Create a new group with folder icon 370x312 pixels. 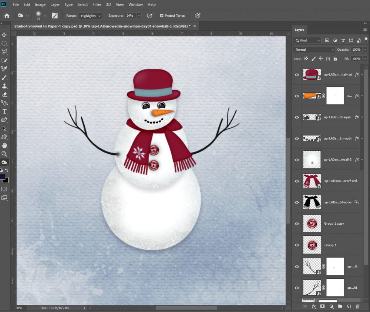[340, 306]
